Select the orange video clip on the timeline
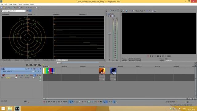This screenshot has height=111, width=197. click(102, 71)
